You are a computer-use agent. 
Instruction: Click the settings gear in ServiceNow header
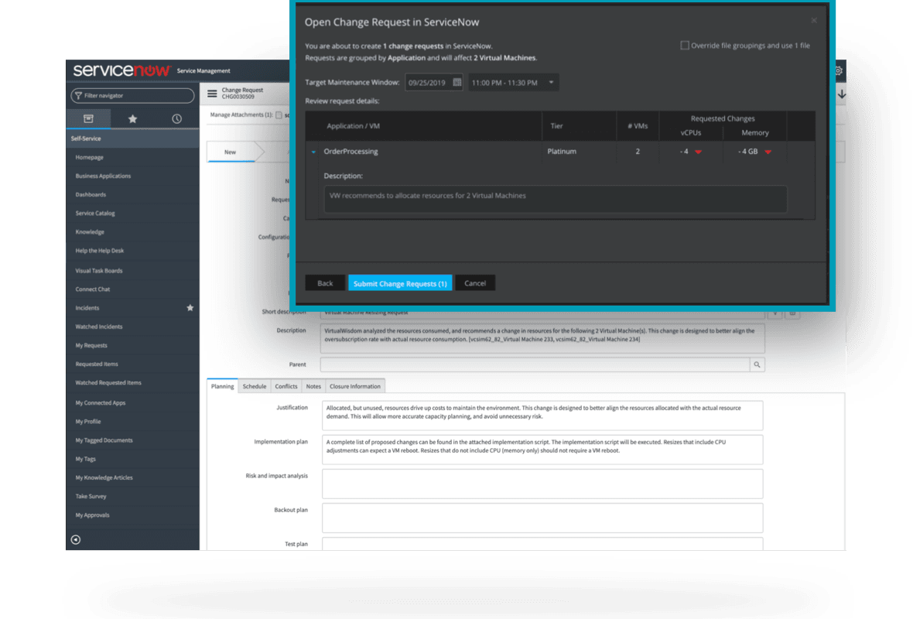click(839, 70)
